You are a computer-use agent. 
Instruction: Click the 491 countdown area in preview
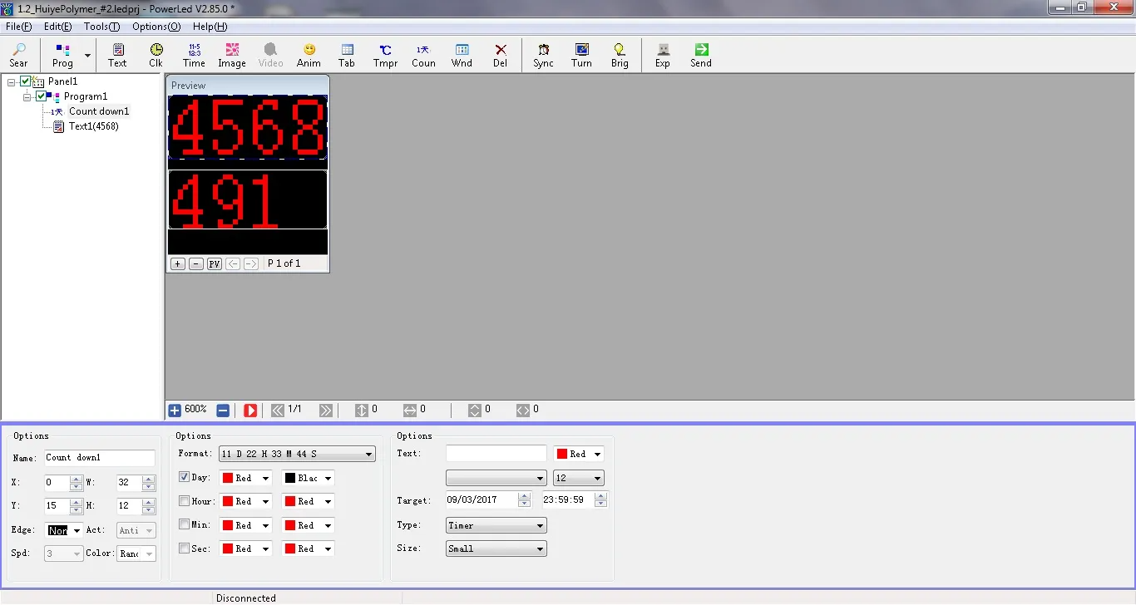(248, 199)
